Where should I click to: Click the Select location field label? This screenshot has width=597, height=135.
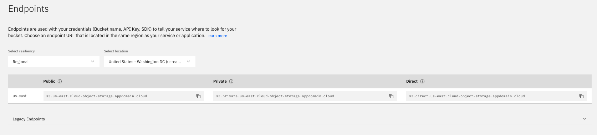(x=116, y=51)
